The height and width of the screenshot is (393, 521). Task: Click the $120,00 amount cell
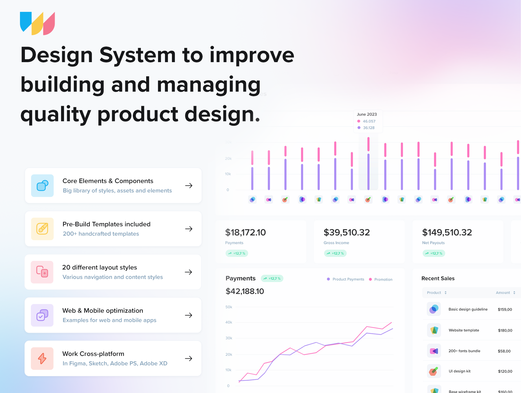[505, 371]
